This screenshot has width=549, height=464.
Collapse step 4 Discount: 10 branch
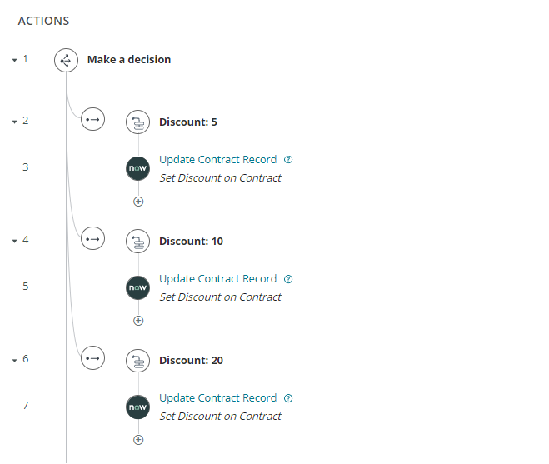point(14,241)
